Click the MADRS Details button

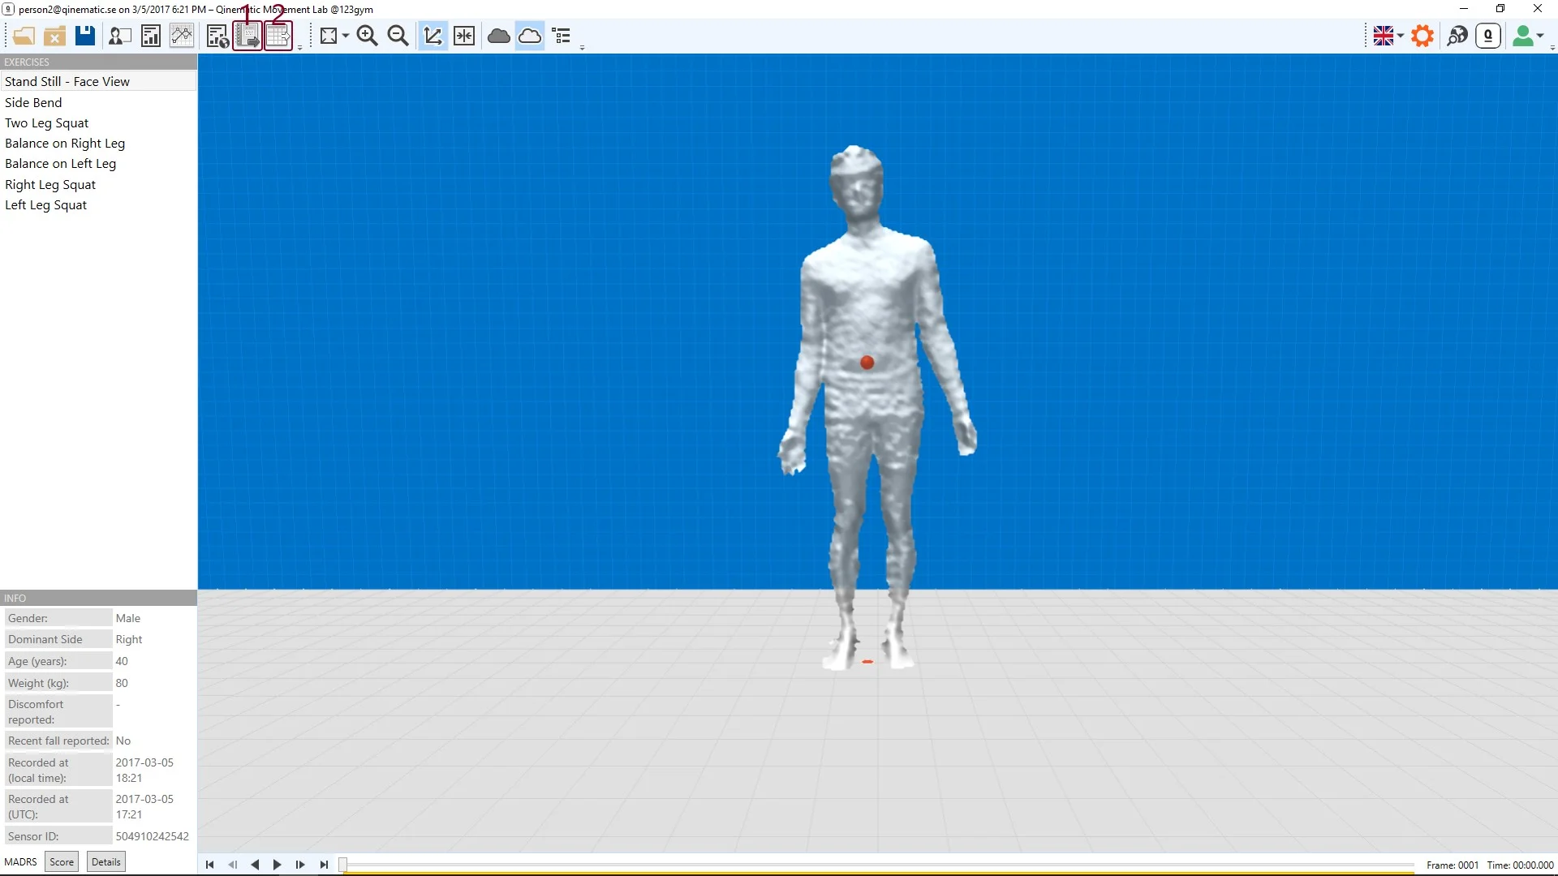[106, 862]
